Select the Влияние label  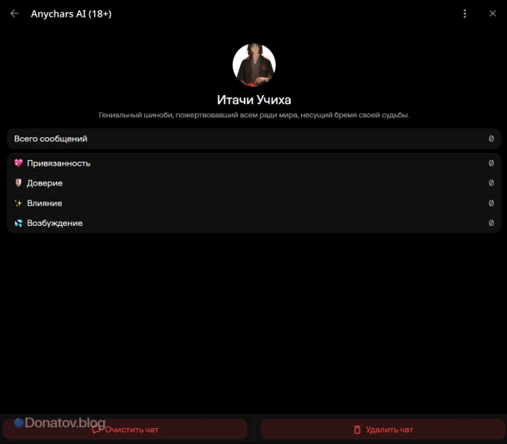click(x=44, y=203)
